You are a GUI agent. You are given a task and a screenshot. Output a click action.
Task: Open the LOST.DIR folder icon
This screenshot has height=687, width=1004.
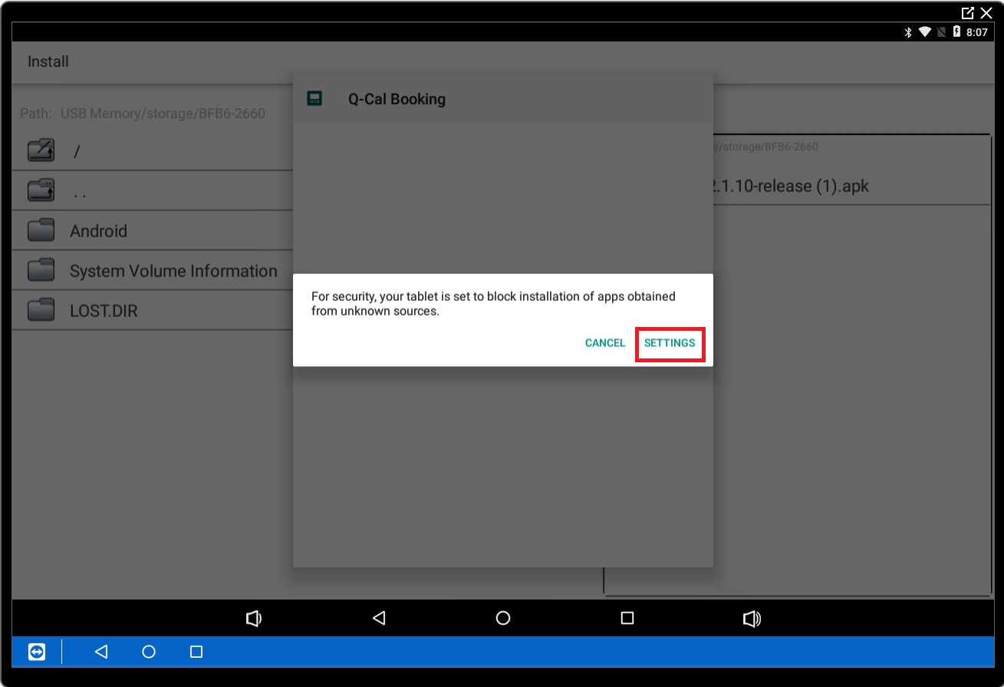click(41, 309)
